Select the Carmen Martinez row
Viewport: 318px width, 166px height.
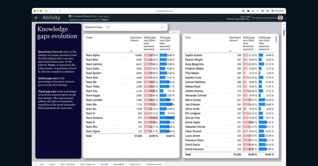pyautogui.click(x=230, y=82)
